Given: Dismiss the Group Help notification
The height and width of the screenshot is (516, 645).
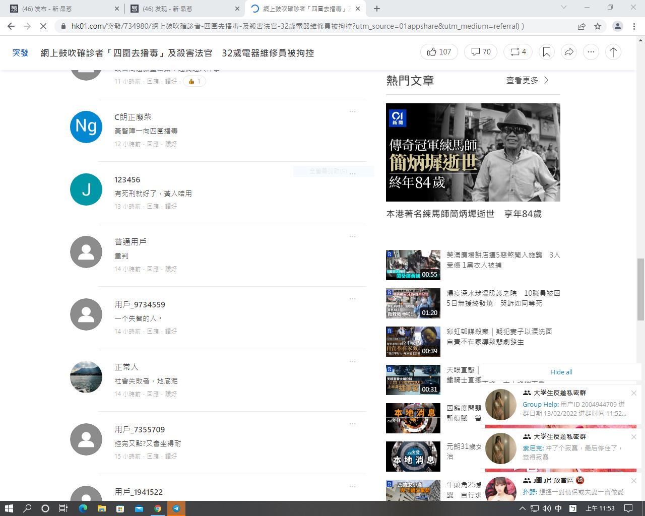Looking at the screenshot, I should [x=634, y=393].
